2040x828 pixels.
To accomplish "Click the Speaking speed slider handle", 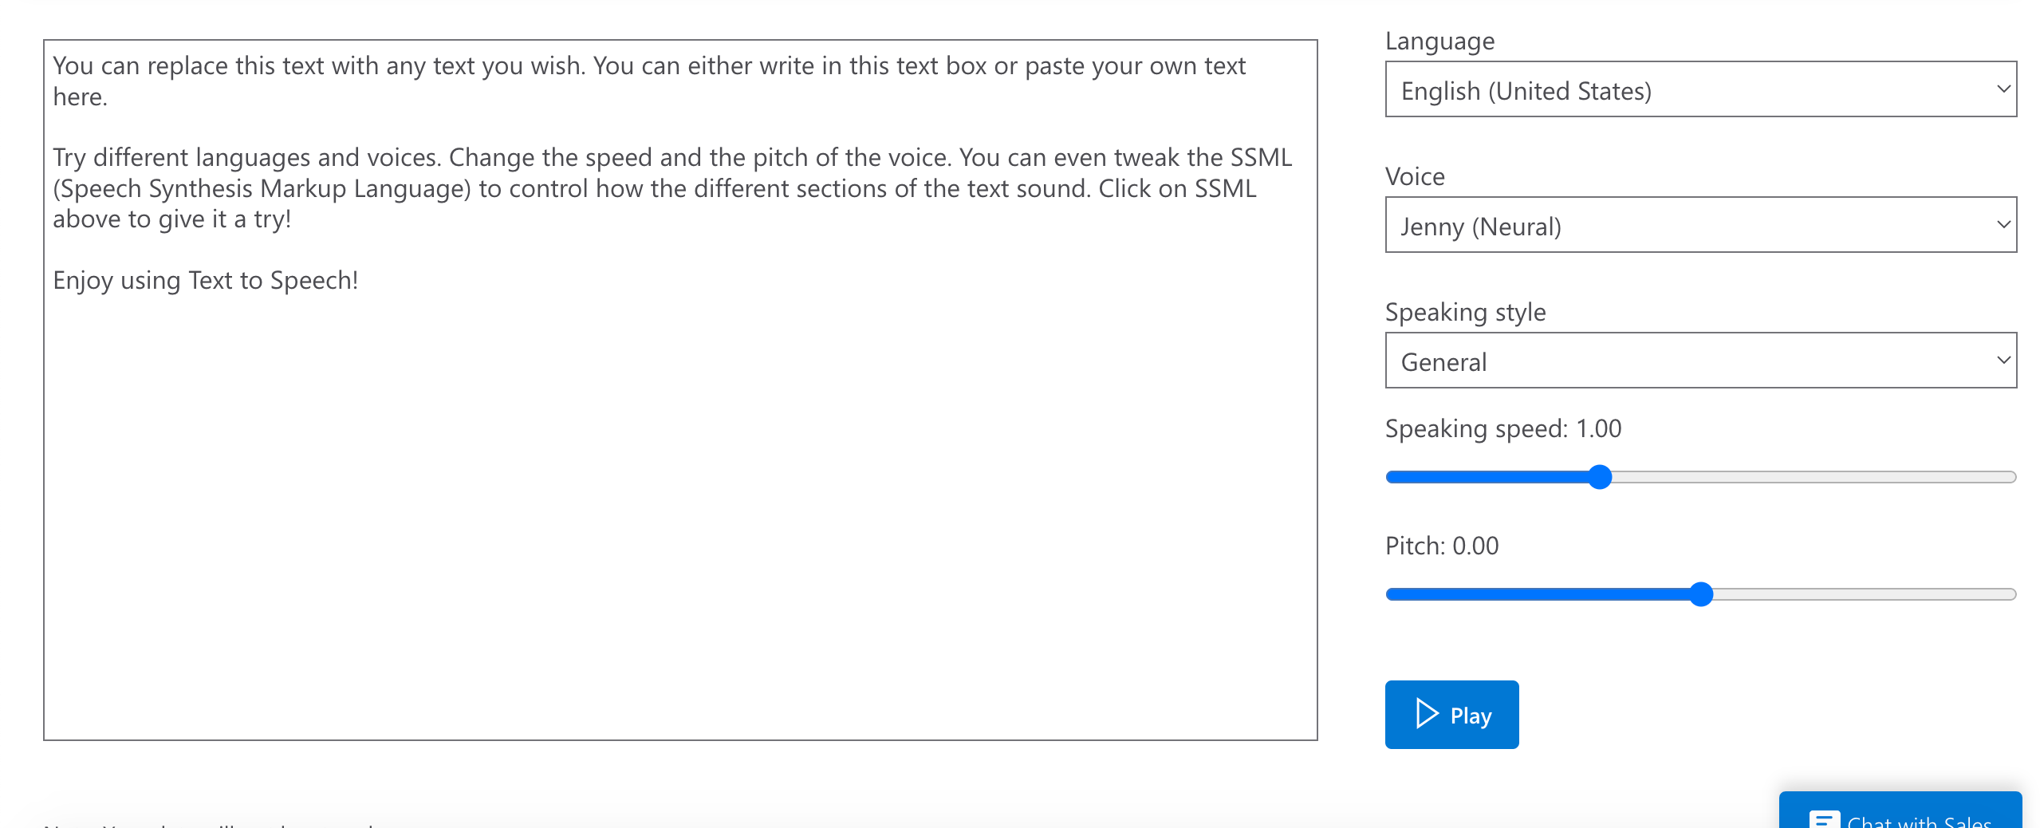I will pos(1599,477).
